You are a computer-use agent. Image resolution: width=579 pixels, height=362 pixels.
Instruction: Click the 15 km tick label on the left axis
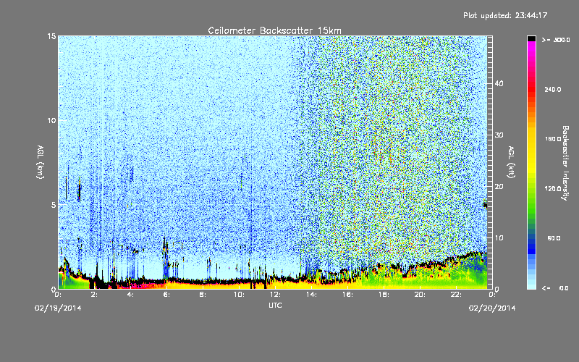pyautogui.click(x=51, y=36)
